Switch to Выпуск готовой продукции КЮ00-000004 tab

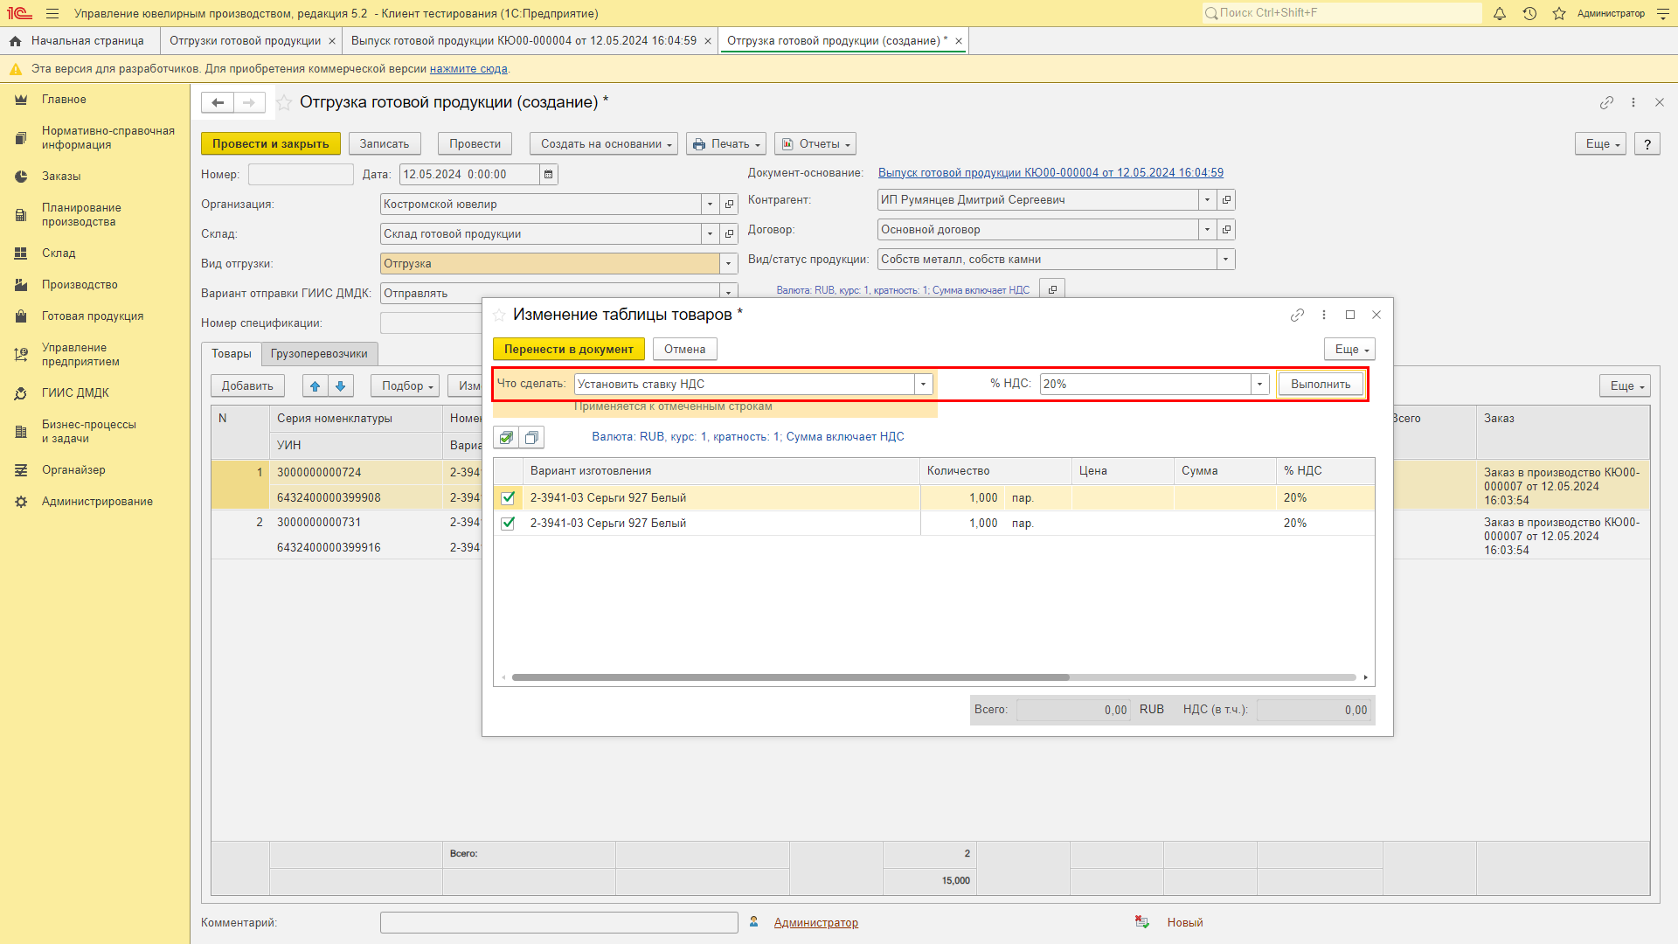coord(524,41)
